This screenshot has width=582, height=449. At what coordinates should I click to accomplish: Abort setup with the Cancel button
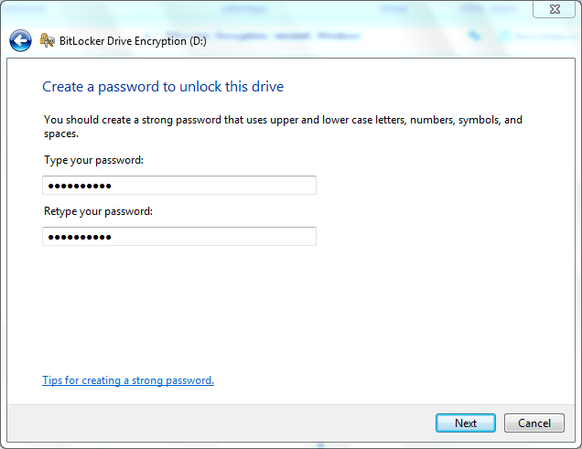click(x=534, y=423)
